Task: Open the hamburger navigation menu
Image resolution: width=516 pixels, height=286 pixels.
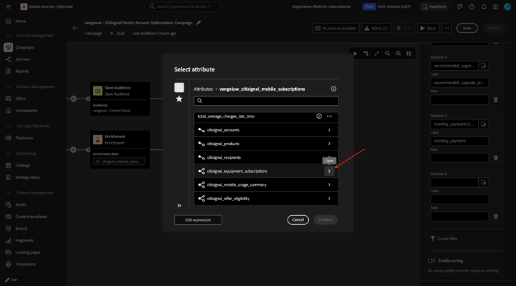Action: point(8,7)
